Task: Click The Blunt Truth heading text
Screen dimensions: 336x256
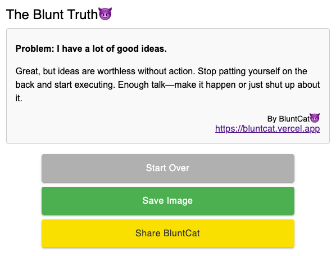Action: coord(52,15)
